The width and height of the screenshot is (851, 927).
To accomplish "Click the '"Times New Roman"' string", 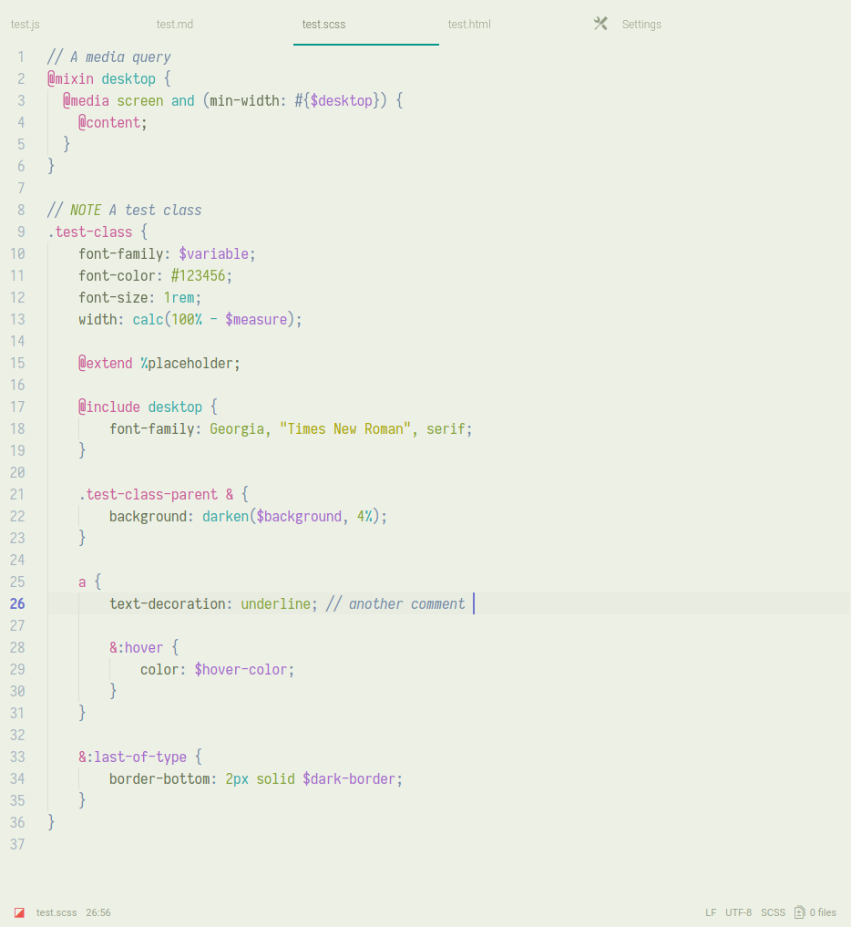I will (x=345, y=428).
